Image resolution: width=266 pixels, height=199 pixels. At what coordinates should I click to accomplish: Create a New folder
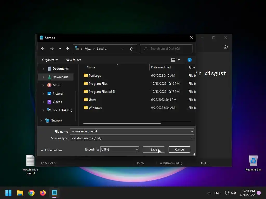point(73,60)
